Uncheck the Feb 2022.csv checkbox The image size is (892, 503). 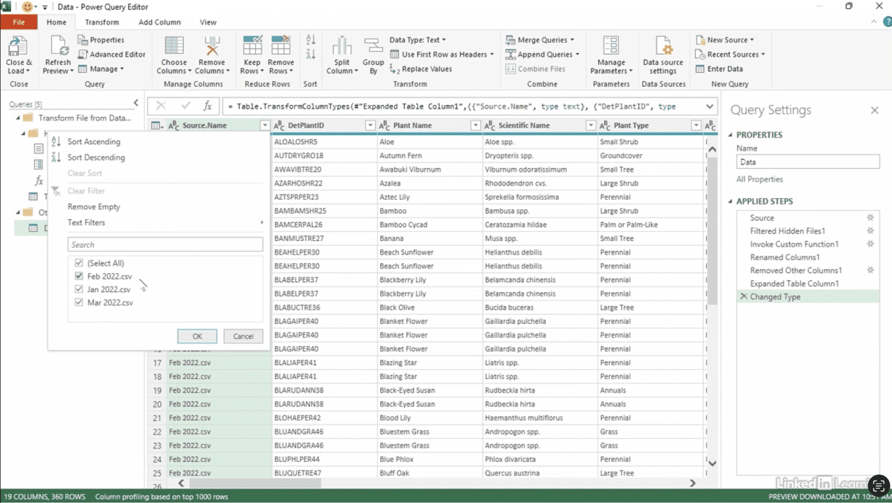[x=79, y=276]
